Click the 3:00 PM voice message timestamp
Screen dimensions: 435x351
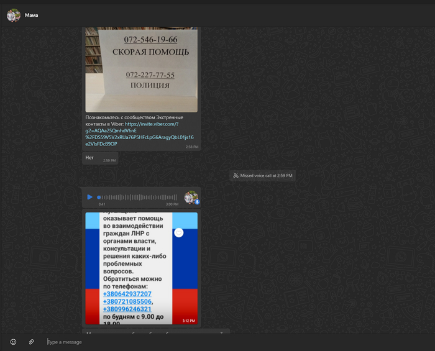[x=172, y=204]
